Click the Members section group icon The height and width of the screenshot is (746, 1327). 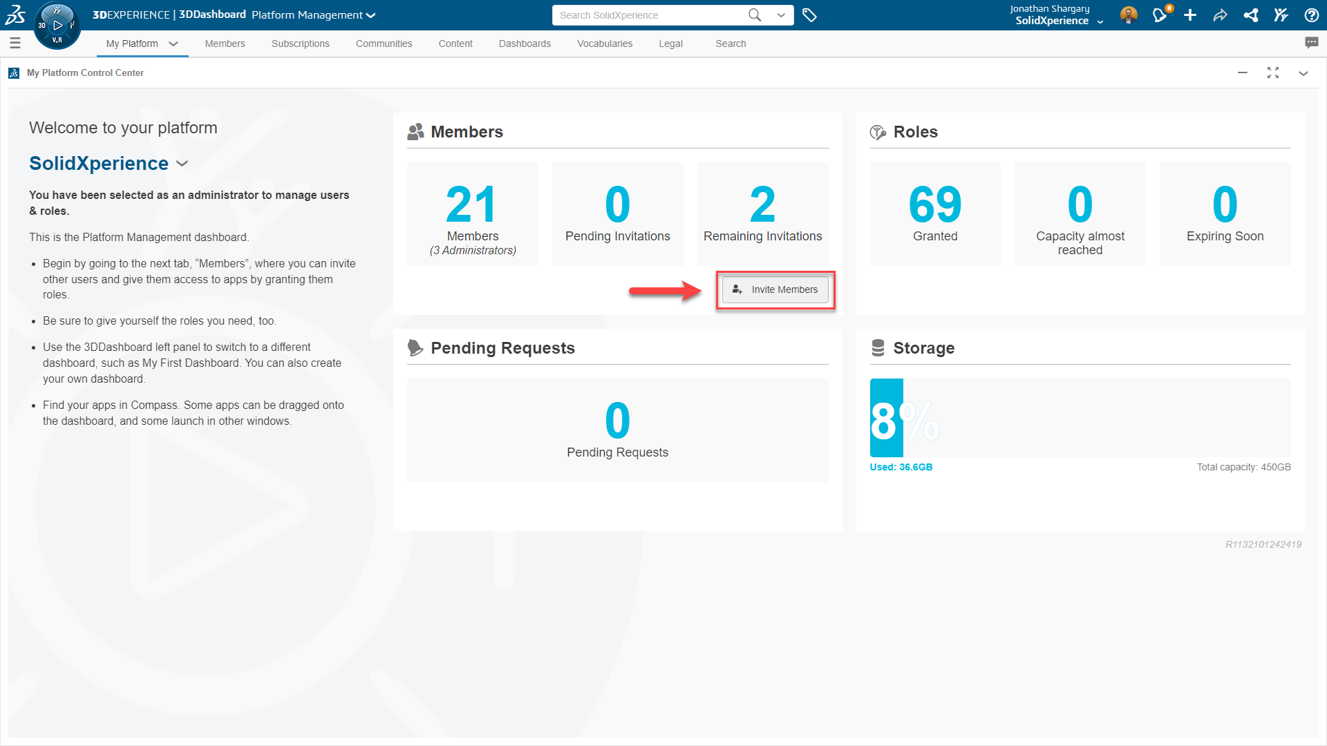pos(415,132)
